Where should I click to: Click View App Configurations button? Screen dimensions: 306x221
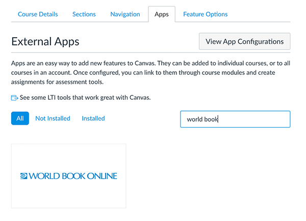[244, 41]
